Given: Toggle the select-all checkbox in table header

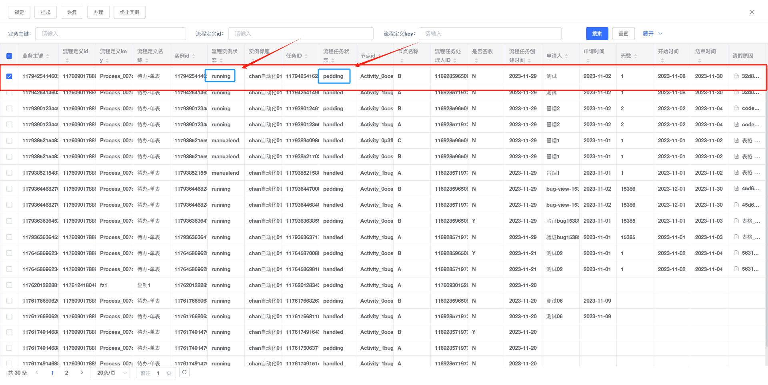Looking at the screenshot, I should click(9, 56).
